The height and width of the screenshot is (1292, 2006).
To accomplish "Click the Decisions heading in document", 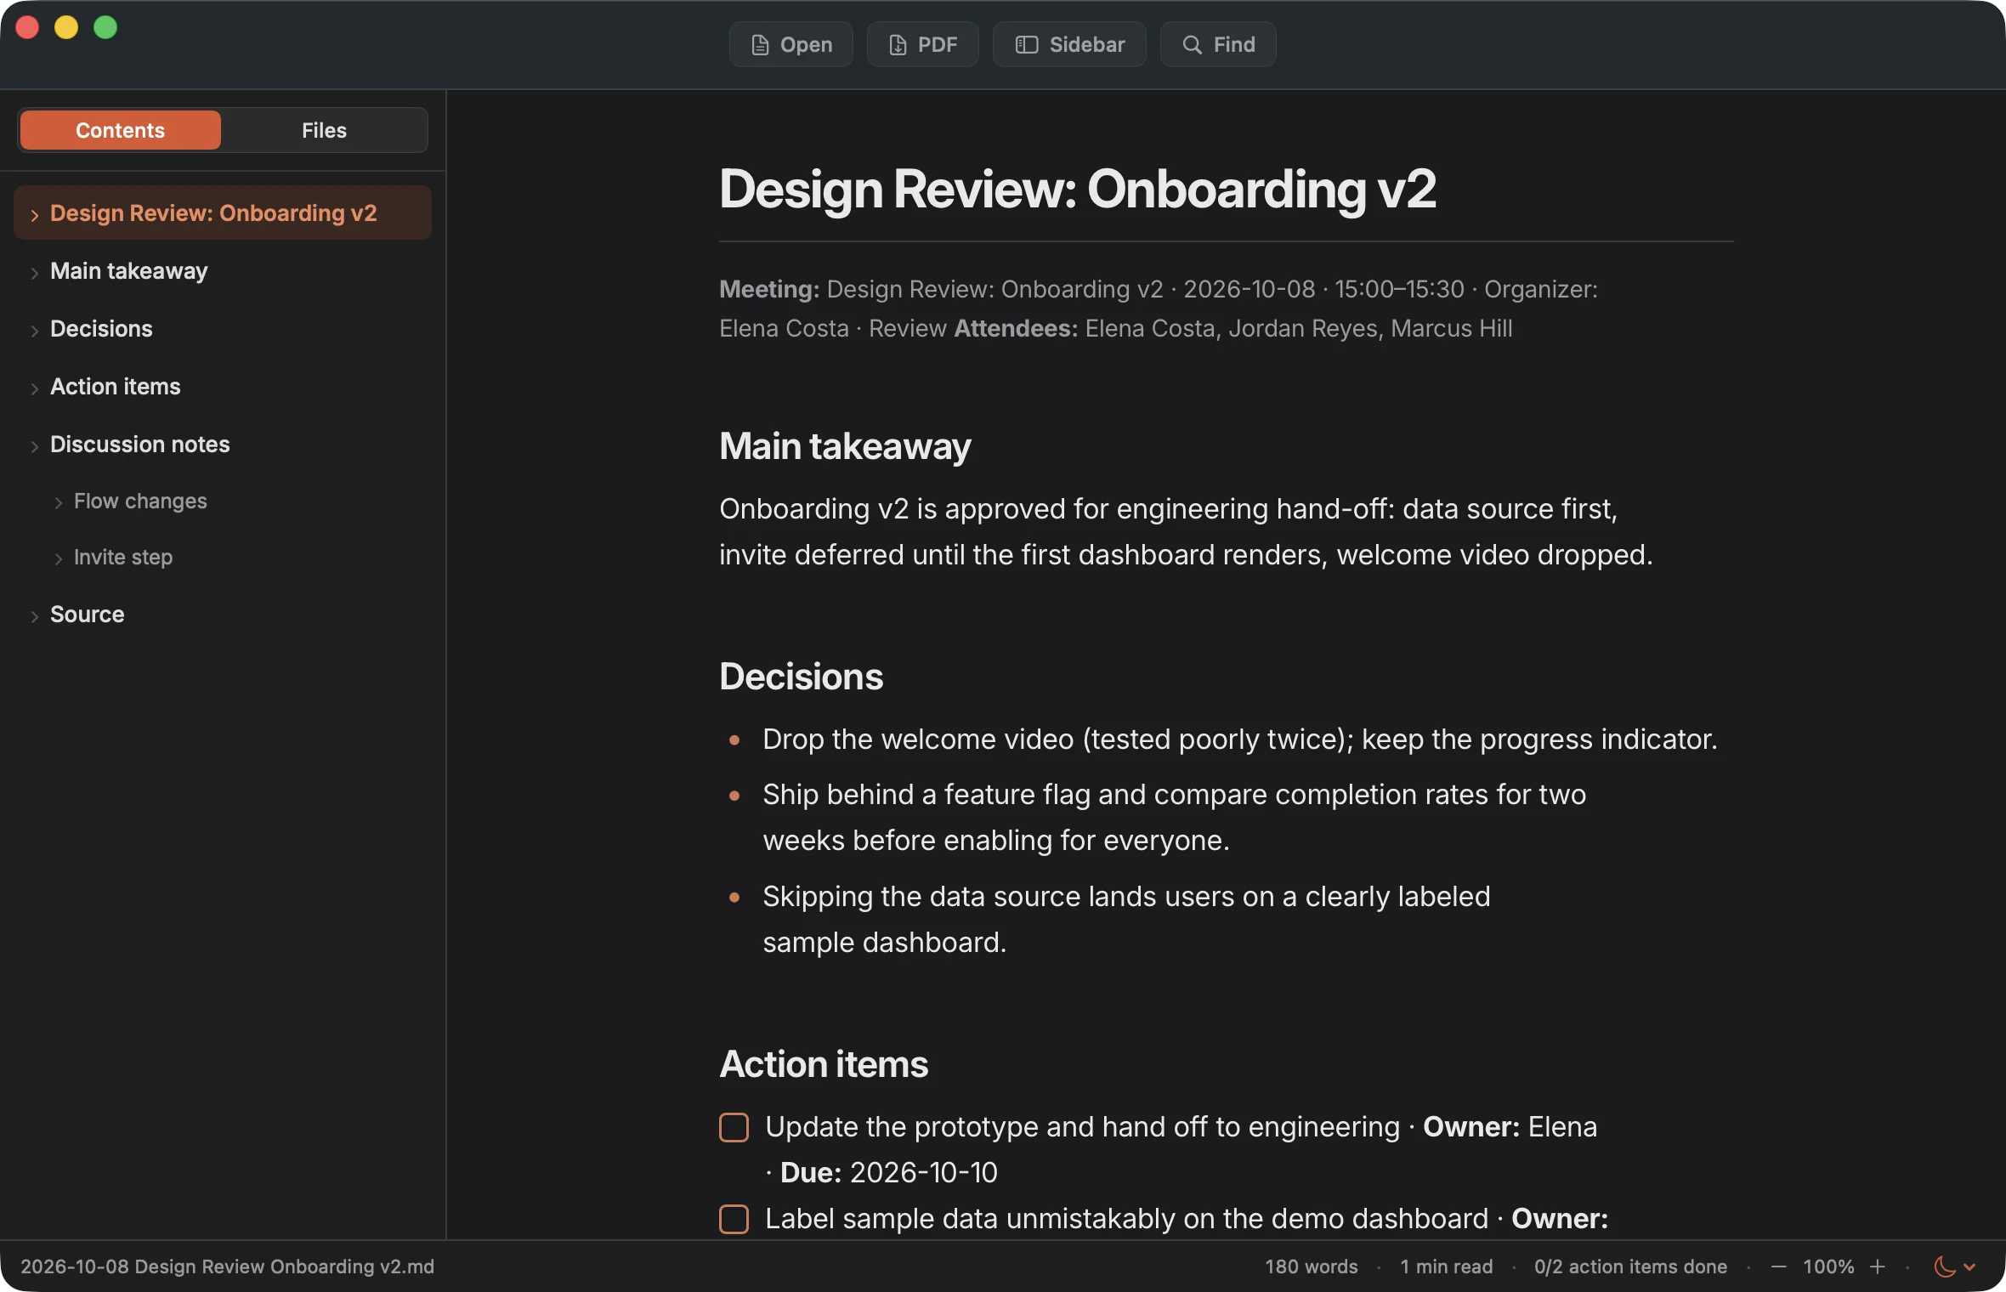I will [801, 677].
